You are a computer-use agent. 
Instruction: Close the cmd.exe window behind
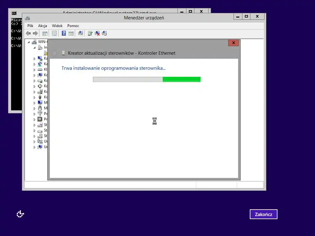tap(201, 11)
